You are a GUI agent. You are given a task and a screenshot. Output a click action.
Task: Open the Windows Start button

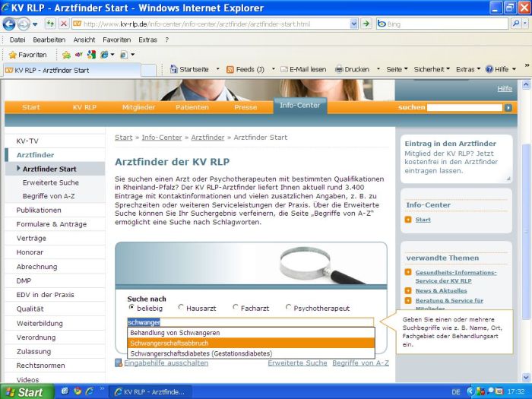click(27, 392)
